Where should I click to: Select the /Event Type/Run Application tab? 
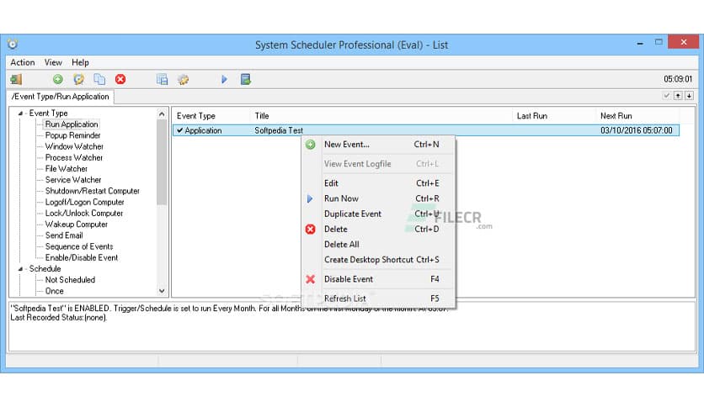point(60,97)
